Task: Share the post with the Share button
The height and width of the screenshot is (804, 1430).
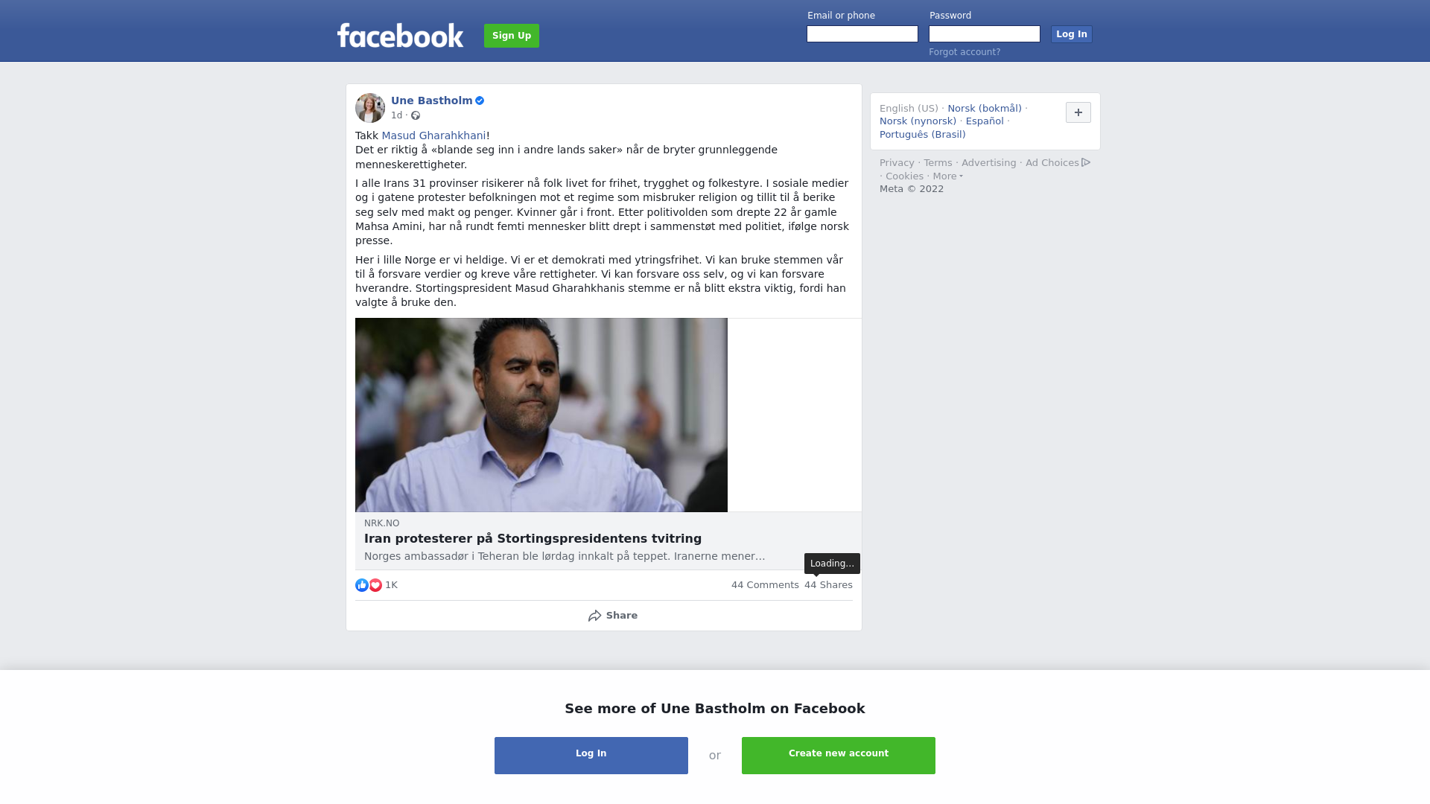Action: [x=612, y=616]
